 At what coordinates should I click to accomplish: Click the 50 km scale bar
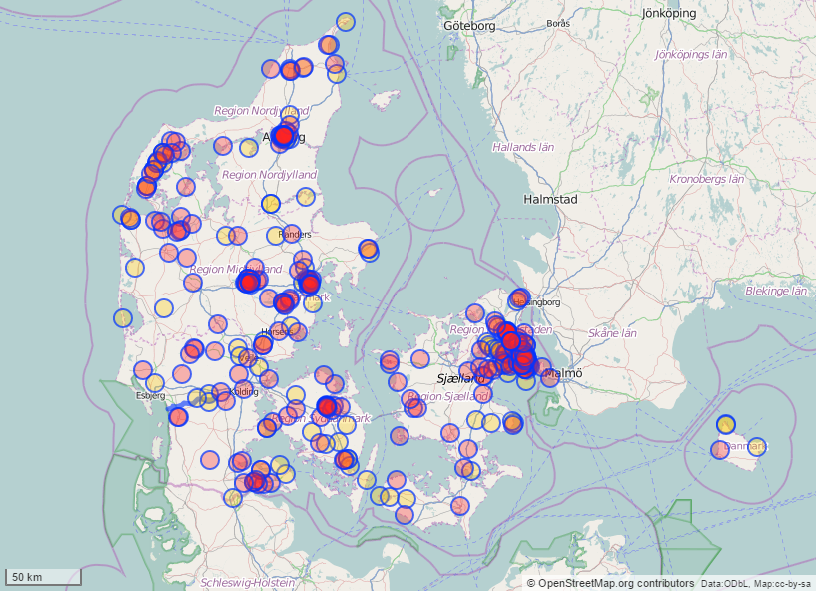tap(43, 577)
